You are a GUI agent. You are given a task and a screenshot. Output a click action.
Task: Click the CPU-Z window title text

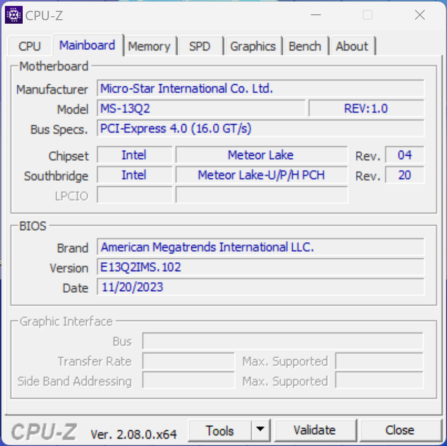pos(44,15)
